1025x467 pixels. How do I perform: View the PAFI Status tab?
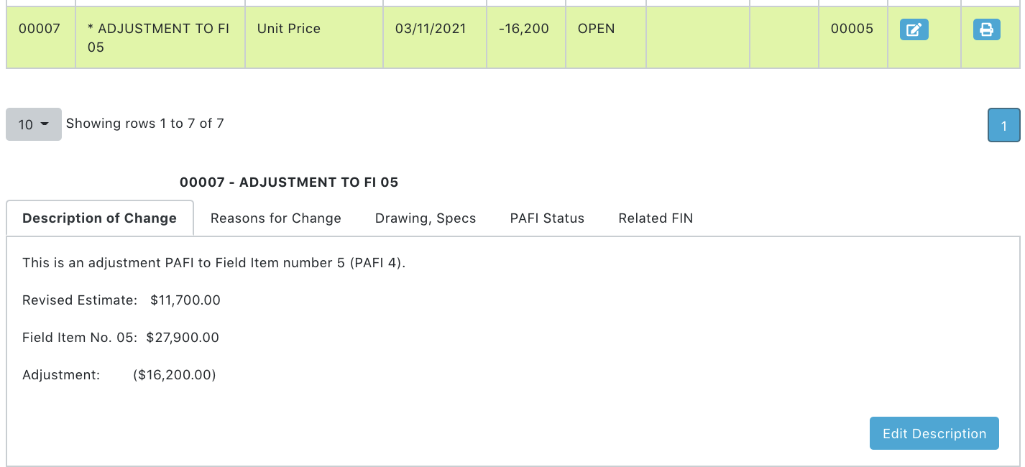(x=547, y=218)
